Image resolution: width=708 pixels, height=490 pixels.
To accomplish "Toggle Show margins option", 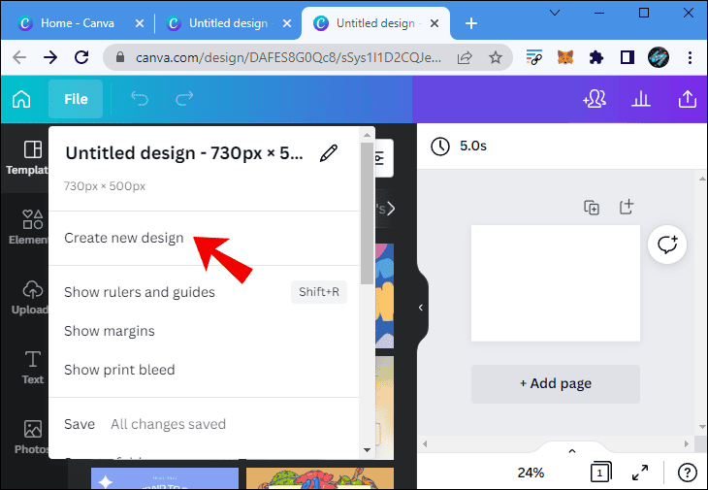I will tap(110, 331).
